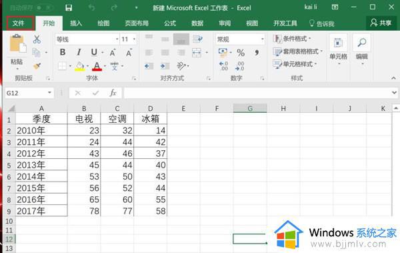Viewport: 400px width, 253px height.
Task: Expand the paste options arrow under 粘贴
Action: click(17, 69)
